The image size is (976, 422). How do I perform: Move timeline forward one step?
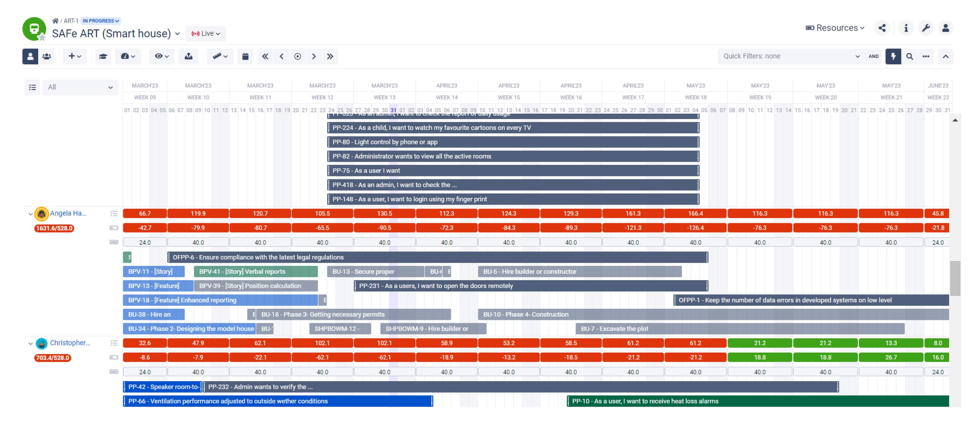coord(314,56)
